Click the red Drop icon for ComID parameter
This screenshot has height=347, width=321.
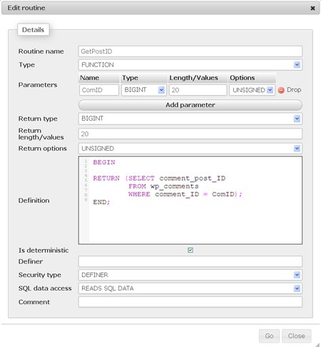pos(281,90)
